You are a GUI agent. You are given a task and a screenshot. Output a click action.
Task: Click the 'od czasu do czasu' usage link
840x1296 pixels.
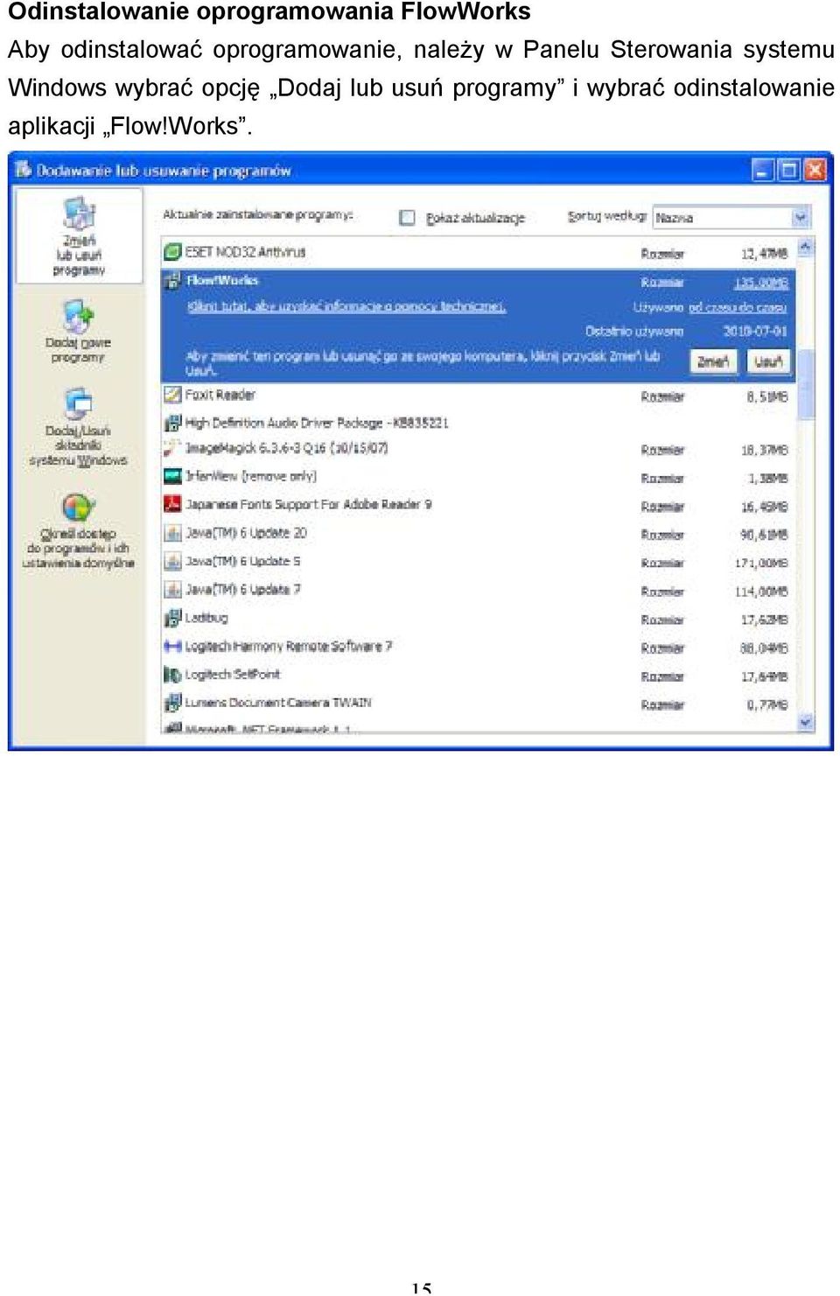click(x=738, y=308)
